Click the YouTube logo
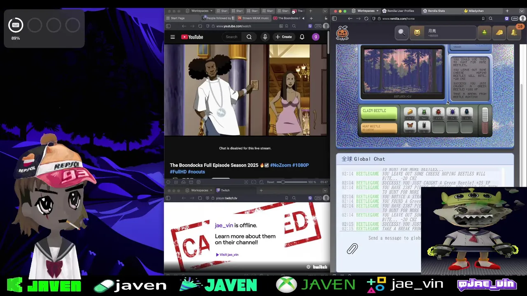Screen dimensions: 527x296 pyautogui.click(x=192, y=37)
